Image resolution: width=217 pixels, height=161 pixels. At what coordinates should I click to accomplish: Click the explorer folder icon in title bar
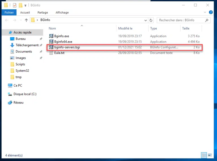pyautogui.click(x=6, y=5)
